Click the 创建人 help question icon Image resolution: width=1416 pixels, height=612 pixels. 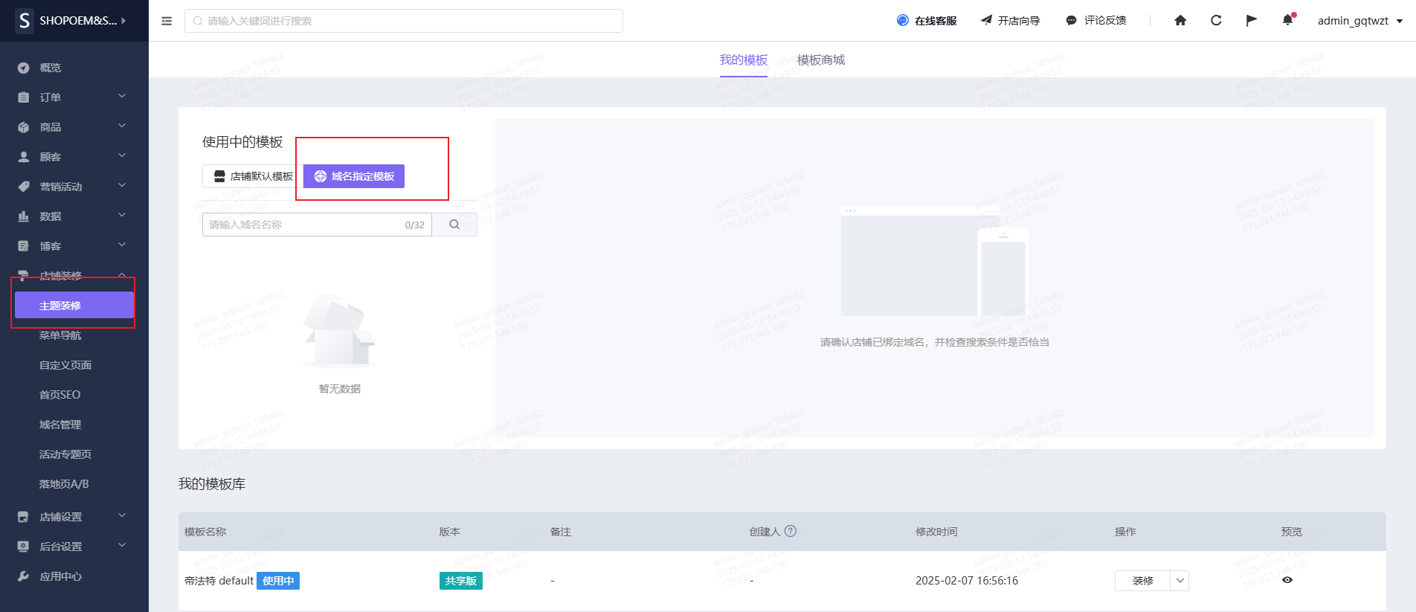[x=791, y=531]
